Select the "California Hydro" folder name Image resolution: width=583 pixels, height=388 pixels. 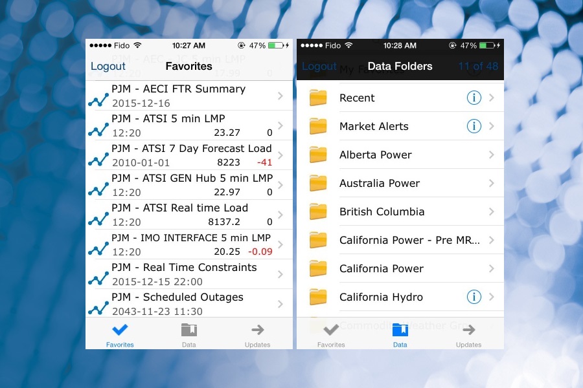[x=381, y=297]
